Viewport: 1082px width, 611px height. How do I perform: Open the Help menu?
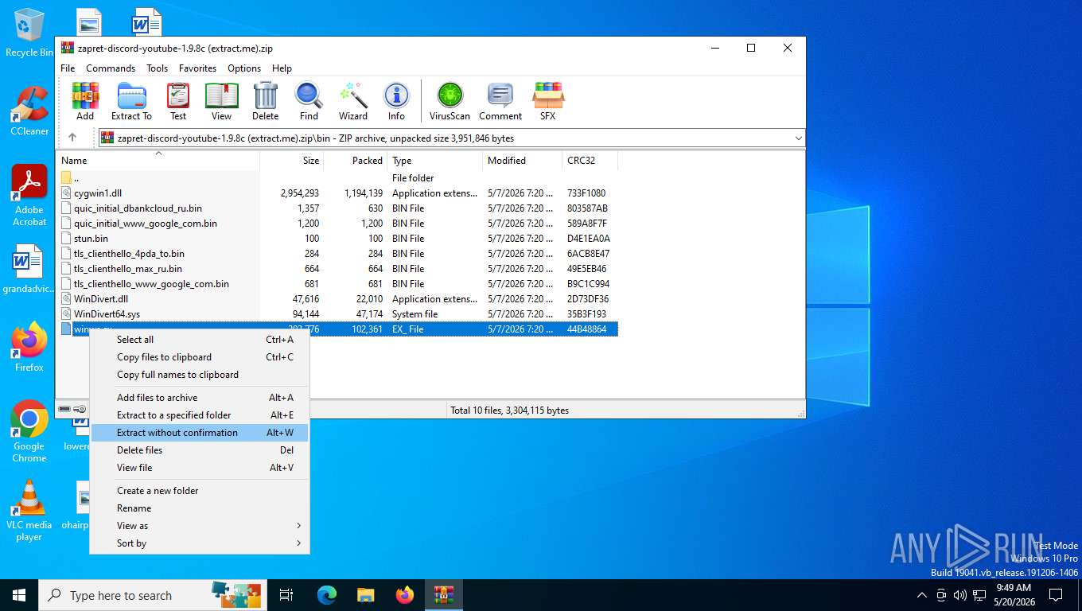pos(282,68)
